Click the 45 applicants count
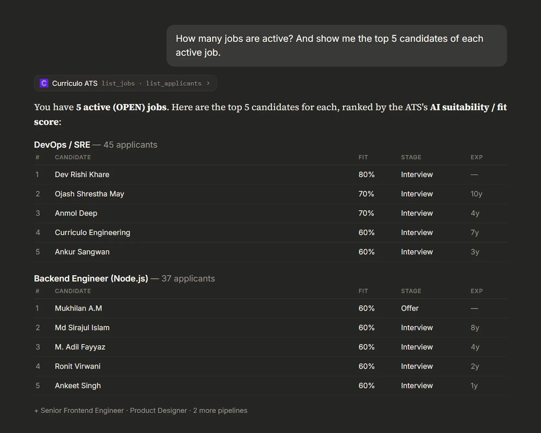The image size is (541, 433). point(130,145)
